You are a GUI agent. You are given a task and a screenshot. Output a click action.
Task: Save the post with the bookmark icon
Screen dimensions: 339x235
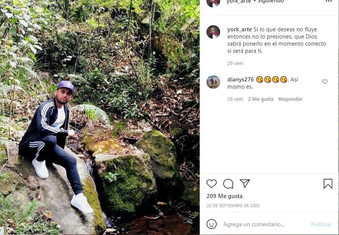(x=328, y=184)
